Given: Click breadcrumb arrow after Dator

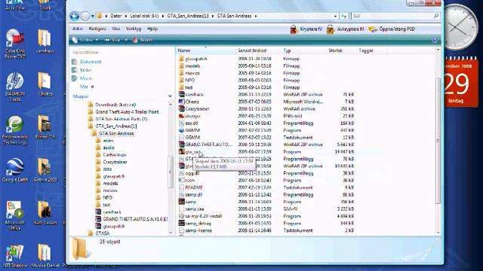Looking at the screenshot, I should tap(126, 16).
